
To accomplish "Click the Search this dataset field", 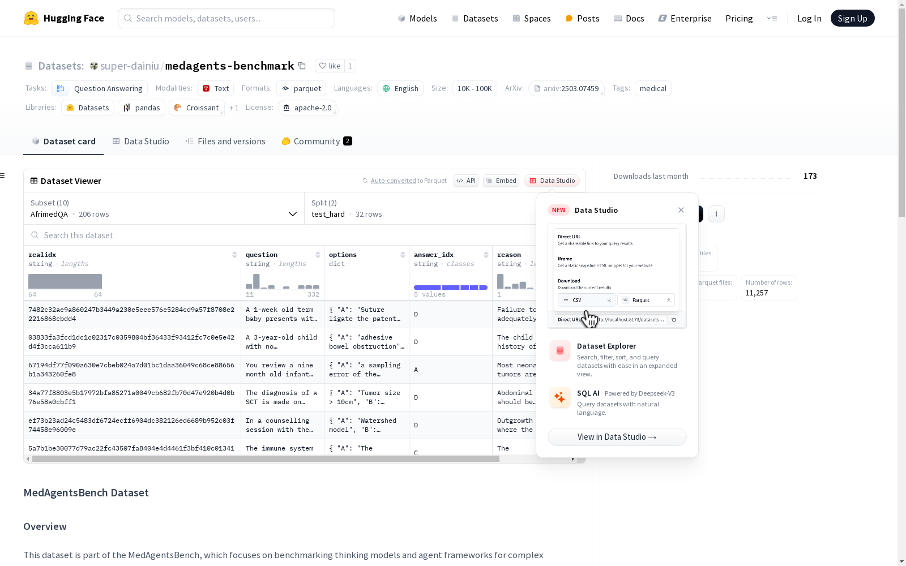I will [x=280, y=235].
